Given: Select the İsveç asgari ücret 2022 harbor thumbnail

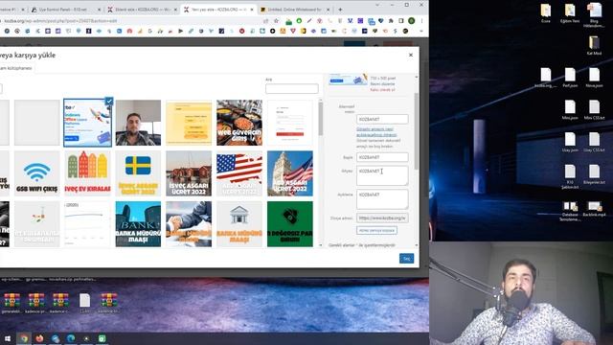Looking at the screenshot, I should tap(189, 173).
